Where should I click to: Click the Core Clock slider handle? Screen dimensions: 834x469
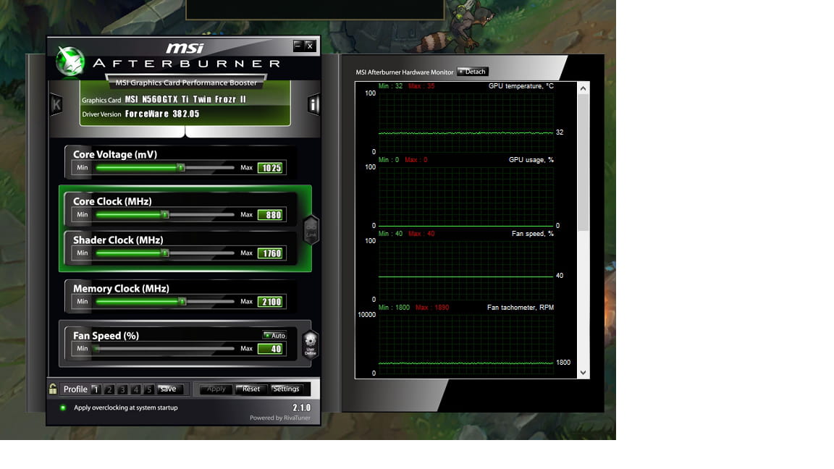pyautogui.click(x=164, y=215)
